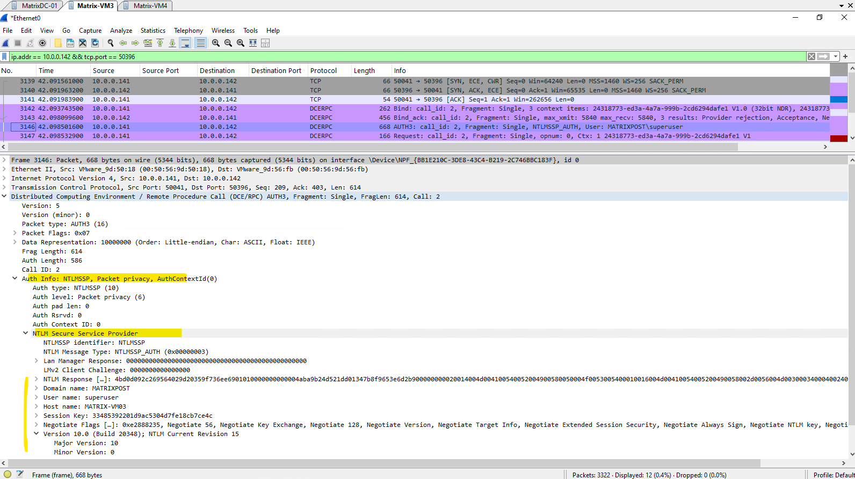Click the packet list horizontal scrollbar
Image resolution: width=855 pixels, height=479 pixels.
(373, 147)
